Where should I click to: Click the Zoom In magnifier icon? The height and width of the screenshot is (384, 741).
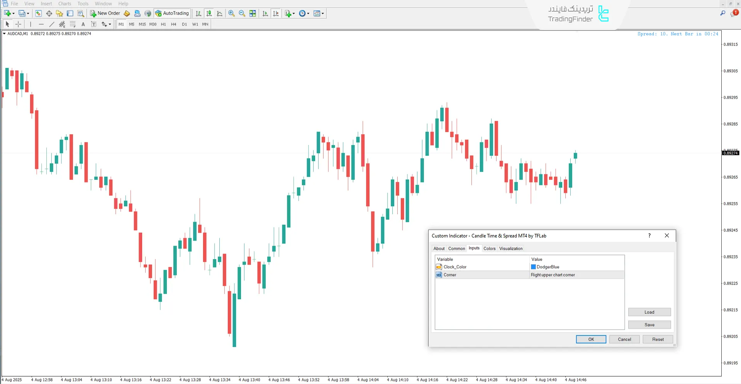(x=231, y=13)
